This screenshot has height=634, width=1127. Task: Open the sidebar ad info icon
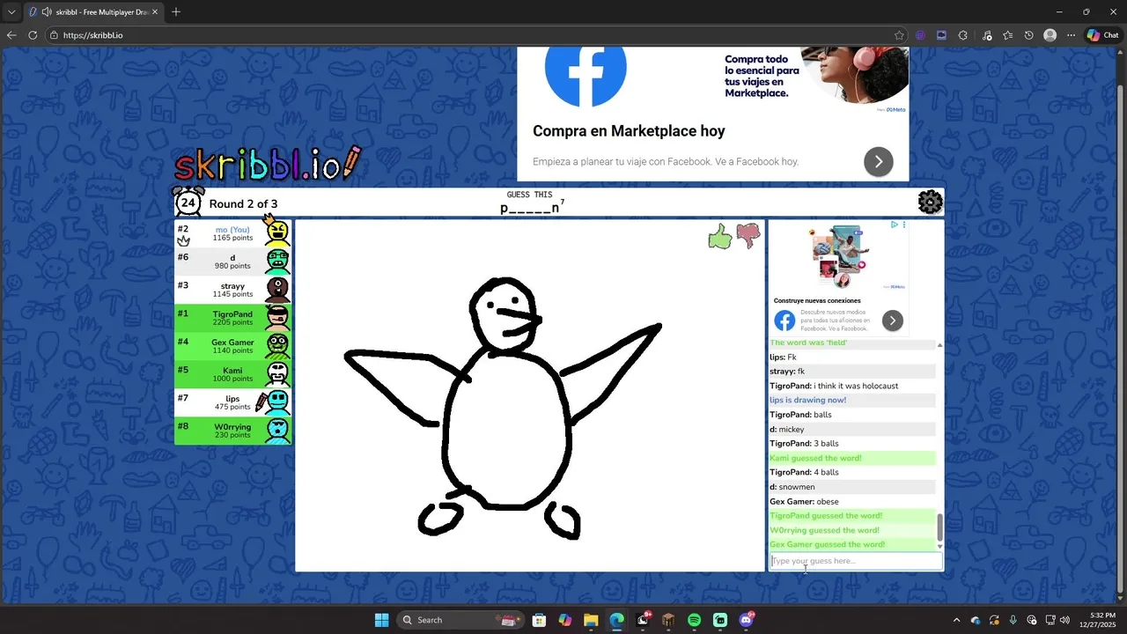pyautogui.click(x=894, y=225)
